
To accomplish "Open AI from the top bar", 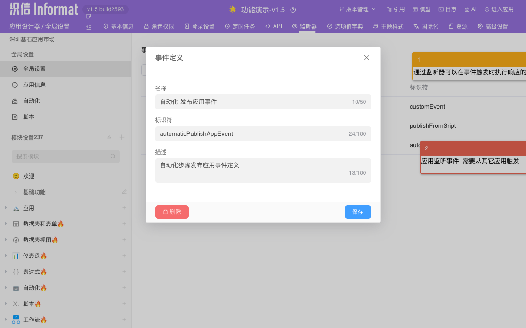I will click(470, 9).
